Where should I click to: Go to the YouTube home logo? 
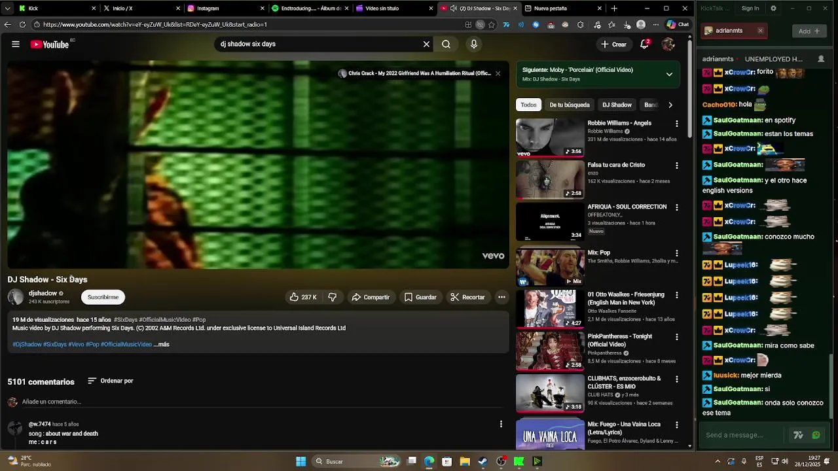pos(50,44)
